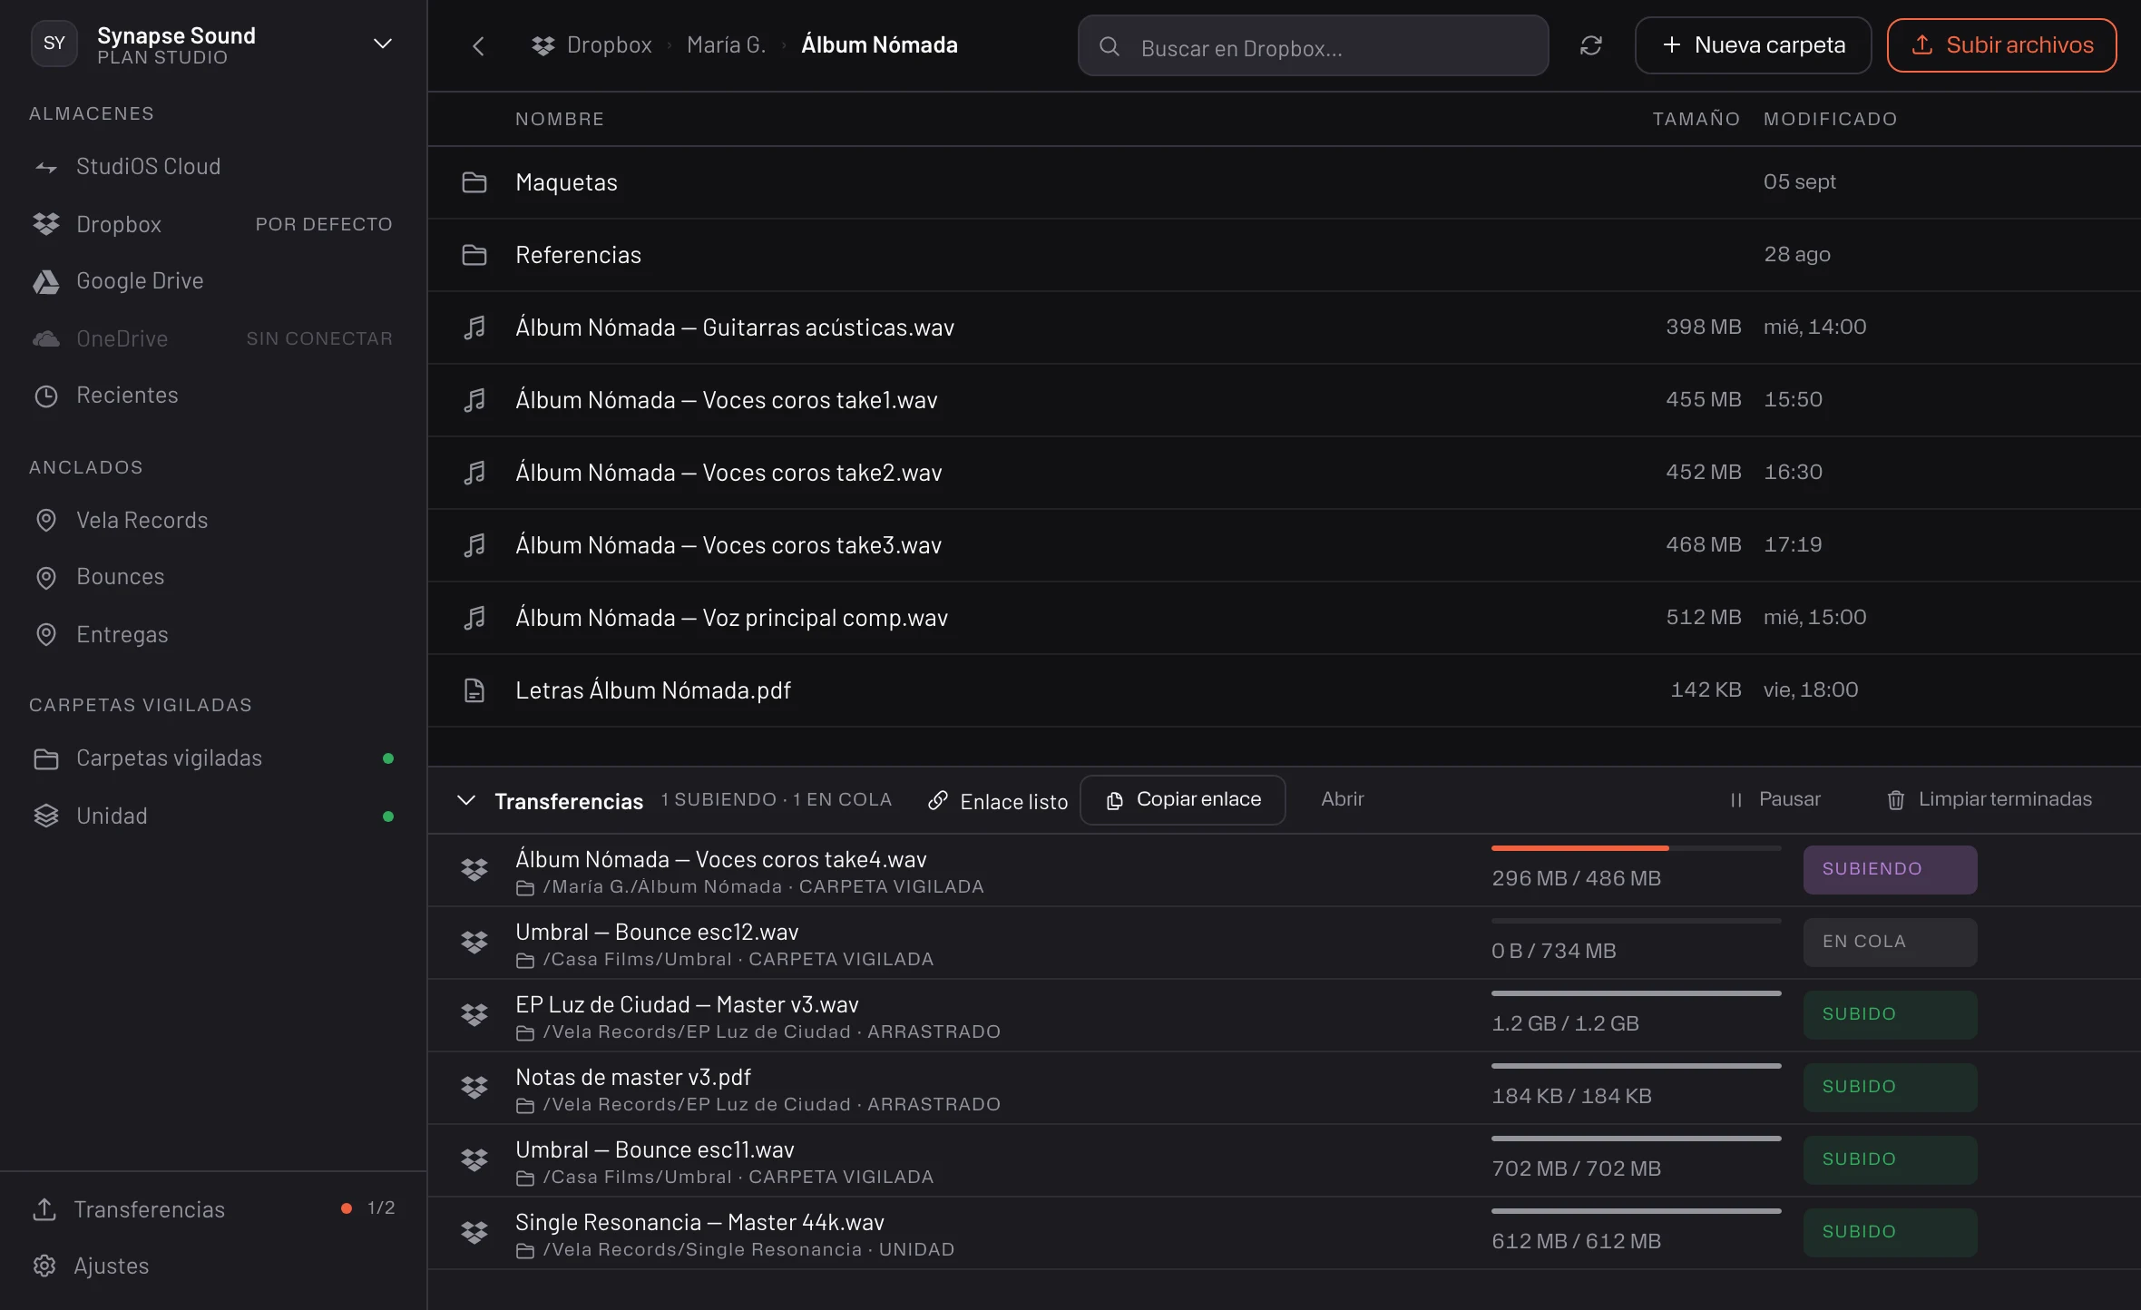Click the Enlace listo link icon
2141x1310 pixels.
point(938,800)
